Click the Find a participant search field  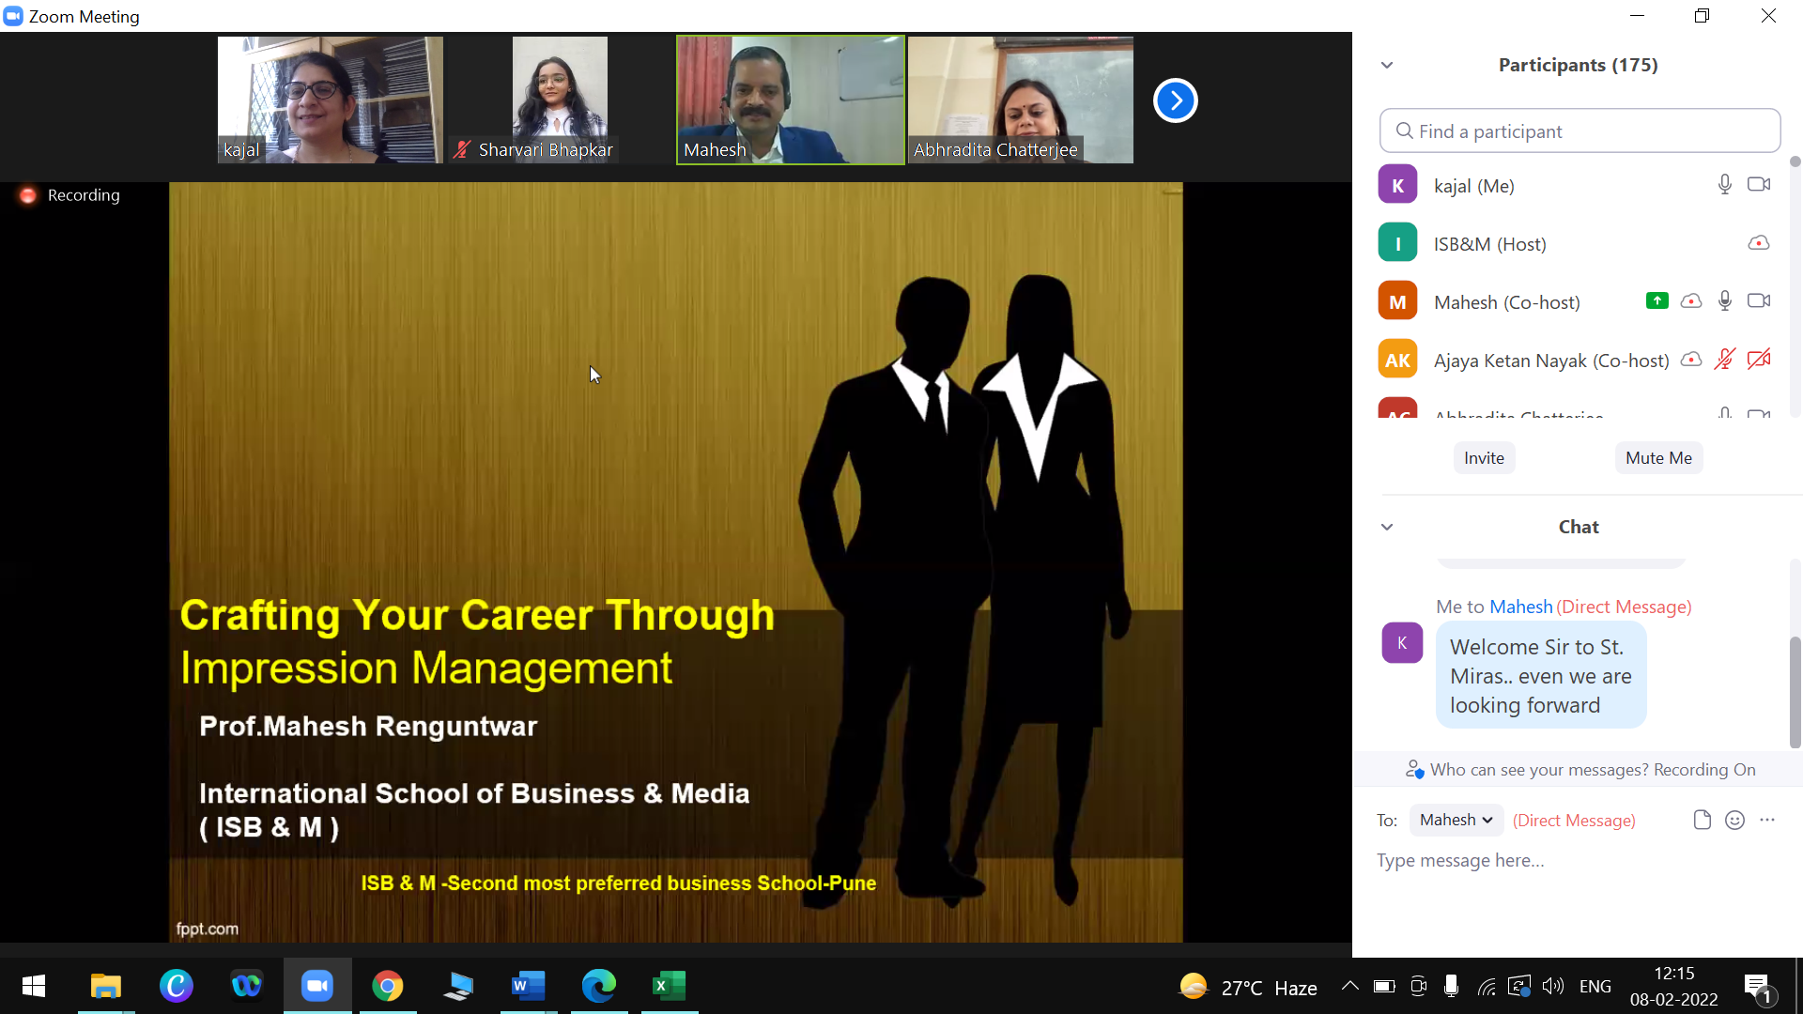tap(1580, 131)
